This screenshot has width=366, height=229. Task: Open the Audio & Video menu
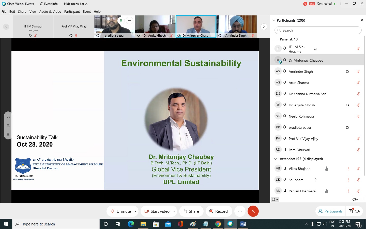click(50, 11)
